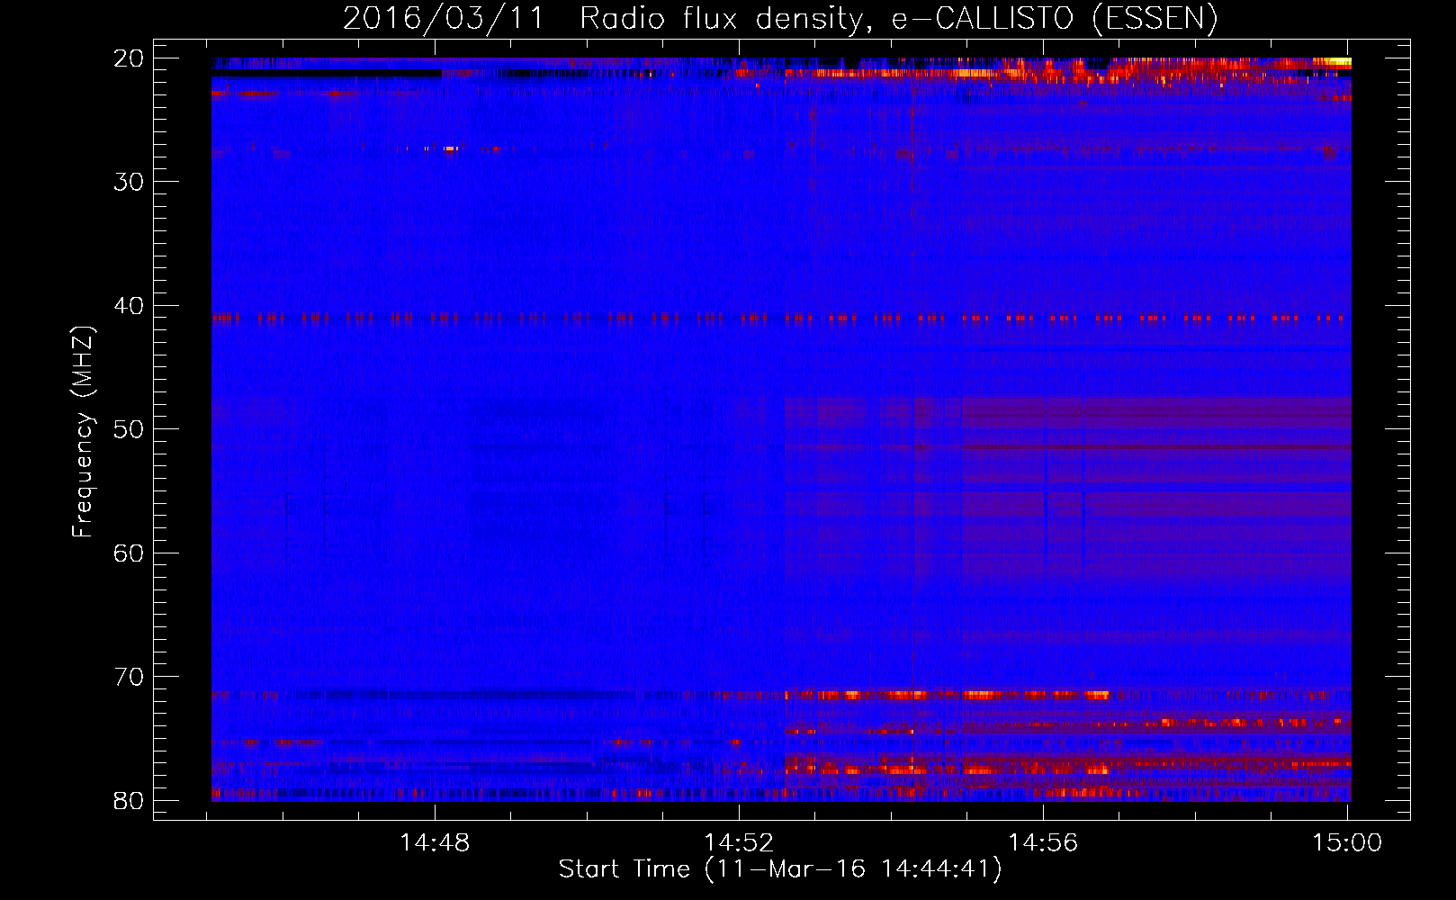This screenshot has height=900, width=1456.
Task: Click the 60 MHz frequency tick label
Action: 130,553
